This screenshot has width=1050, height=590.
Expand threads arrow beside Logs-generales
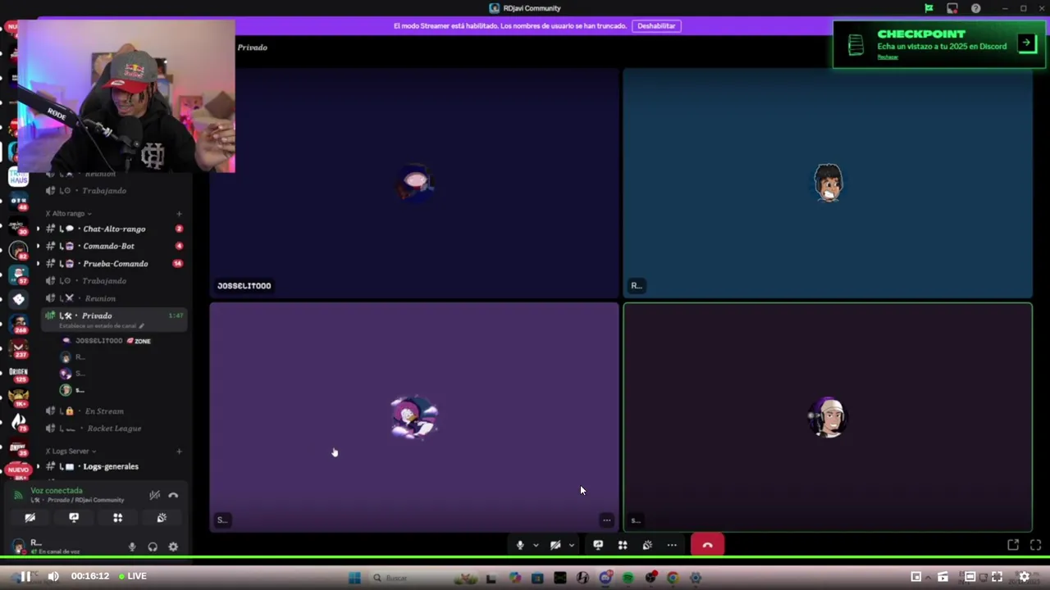[x=38, y=466]
